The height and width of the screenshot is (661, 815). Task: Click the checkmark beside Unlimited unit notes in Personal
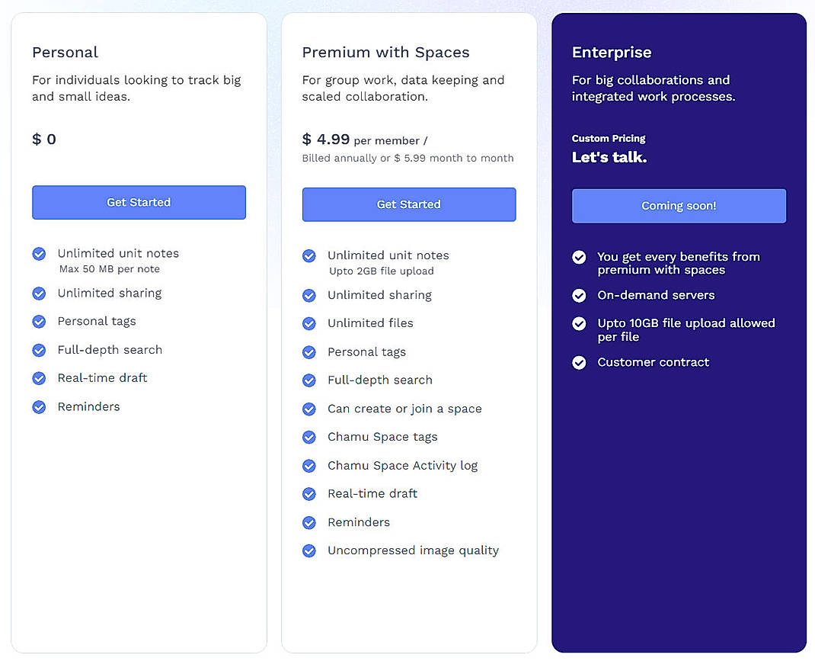click(39, 253)
